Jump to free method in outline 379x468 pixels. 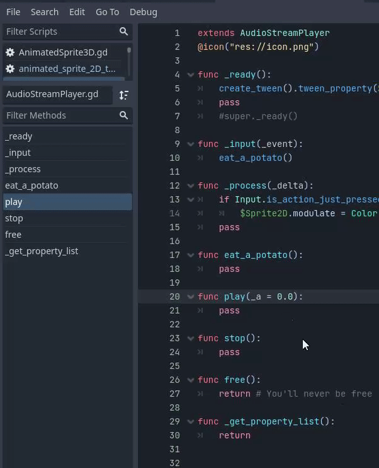67,235
